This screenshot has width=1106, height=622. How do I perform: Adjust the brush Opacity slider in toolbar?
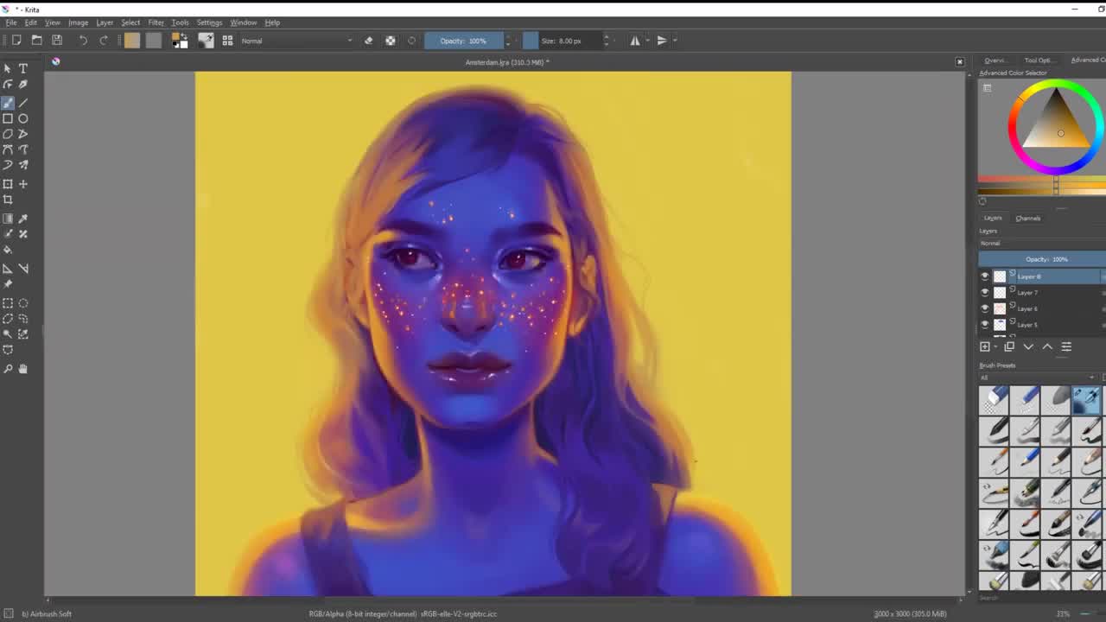[x=463, y=41]
